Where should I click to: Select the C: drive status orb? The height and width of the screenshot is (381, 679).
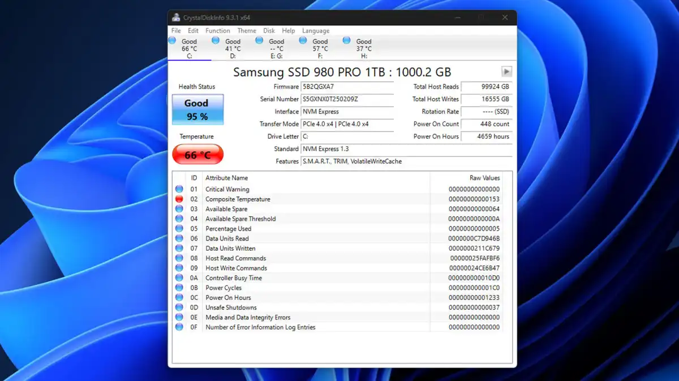(172, 40)
